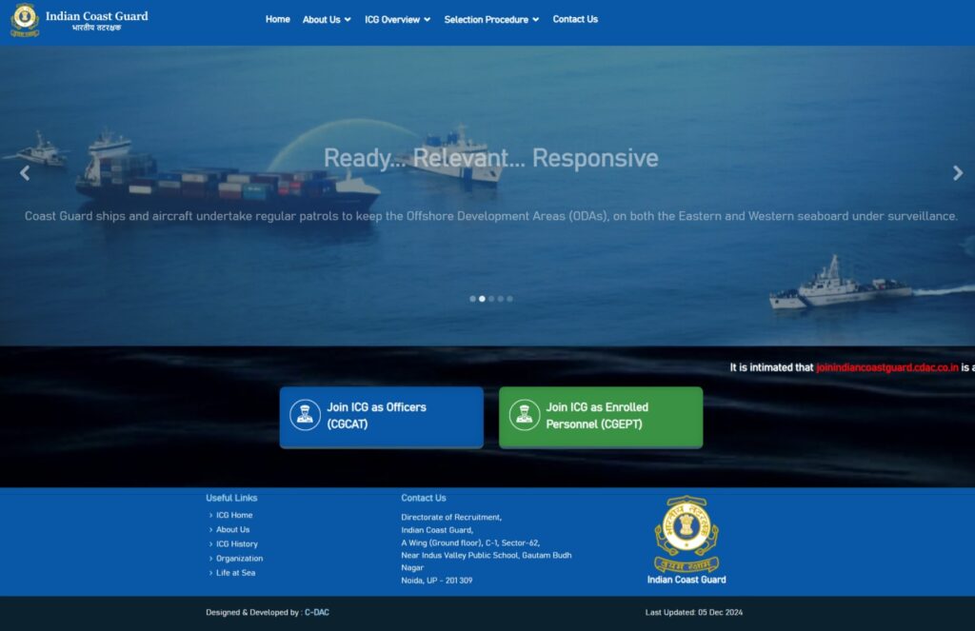This screenshot has height=631, width=975.
Task: Click Indian Coast Guard label under footer crest
Action: pos(686,580)
